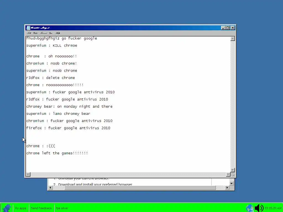This screenshot has width=283, height=212.
Task: Click line 'chrome left the games!!!!!!!'
Action: [x=57, y=153]
